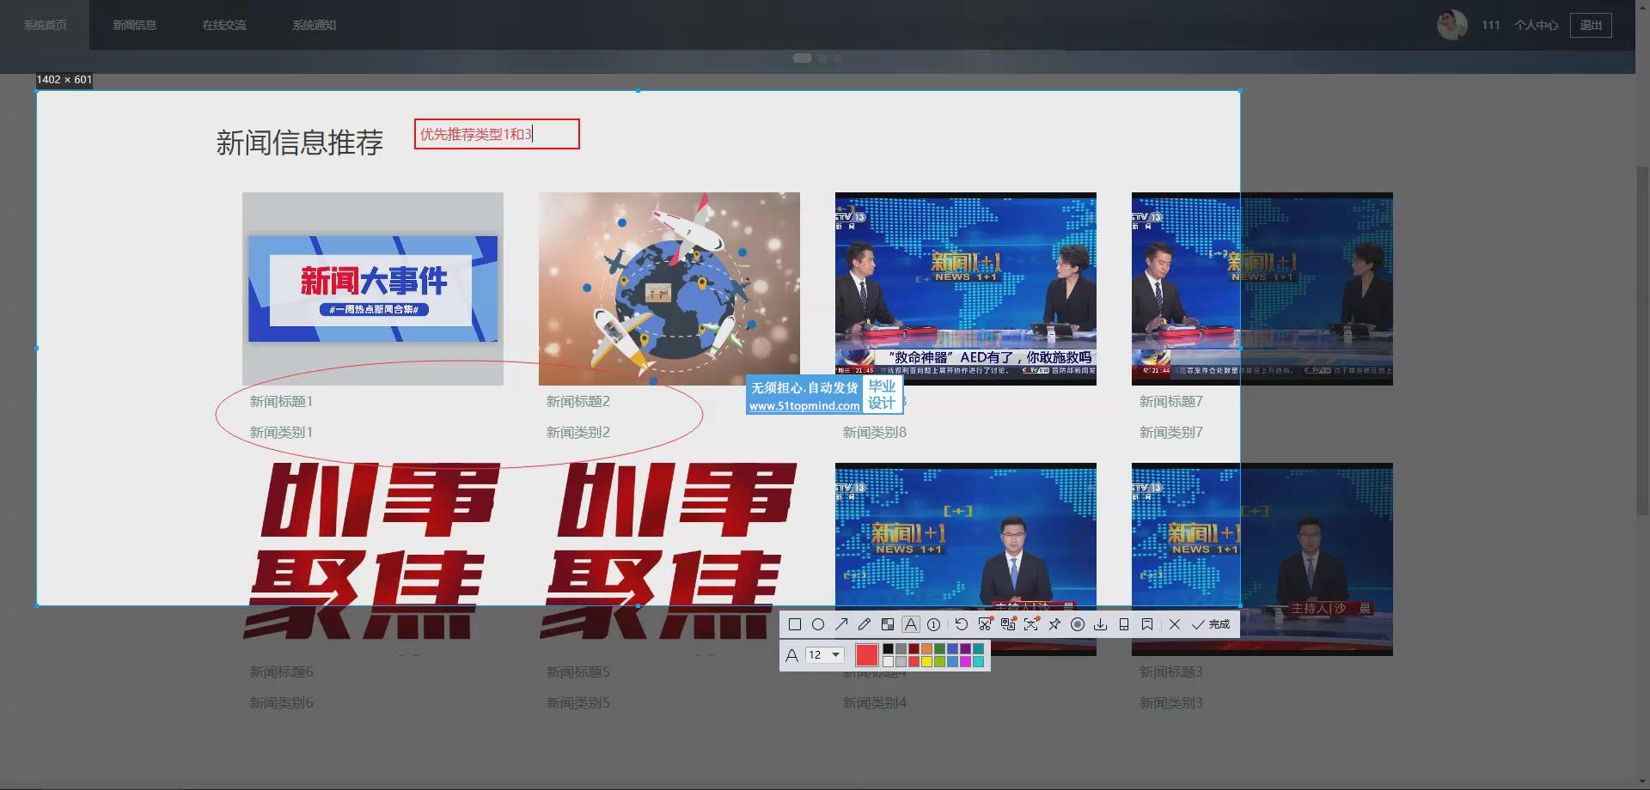Start long scrolling screenshot with scissors icon
Image resolution: width=1650 pixels, height=790 pixels.
tap(985, 624)
